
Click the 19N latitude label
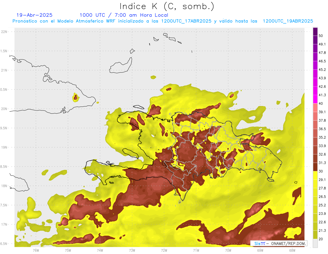pos(4,147)
